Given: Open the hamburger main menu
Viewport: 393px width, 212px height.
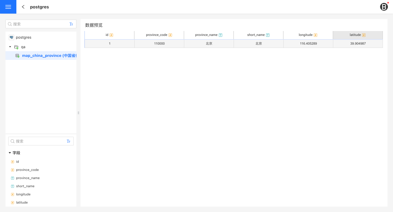Looking at the screenshot, I should coord(8,7).
